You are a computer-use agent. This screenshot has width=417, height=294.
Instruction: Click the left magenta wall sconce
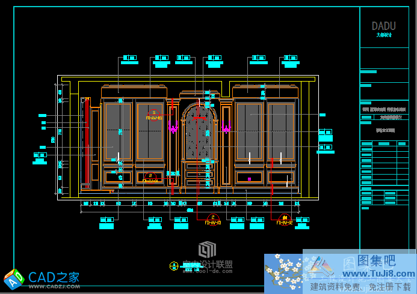pyautogui.click(x=173, y=128)
